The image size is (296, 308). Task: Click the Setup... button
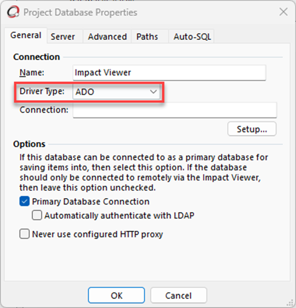point(252,129)
